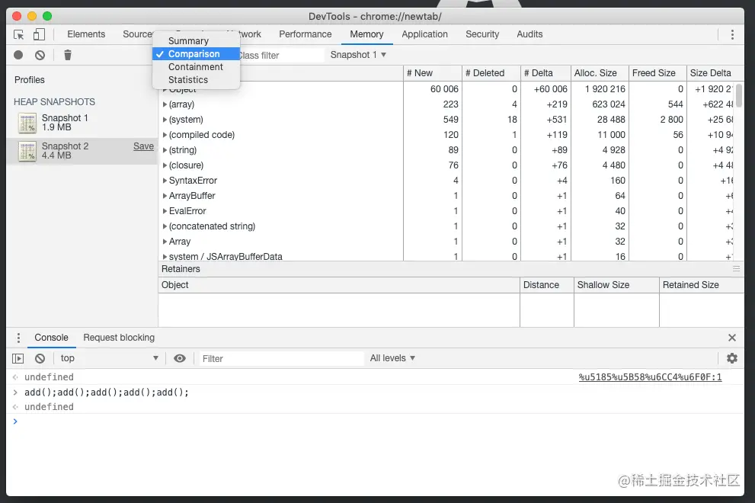Switch to the Elements tab

(x=86, y=34)
